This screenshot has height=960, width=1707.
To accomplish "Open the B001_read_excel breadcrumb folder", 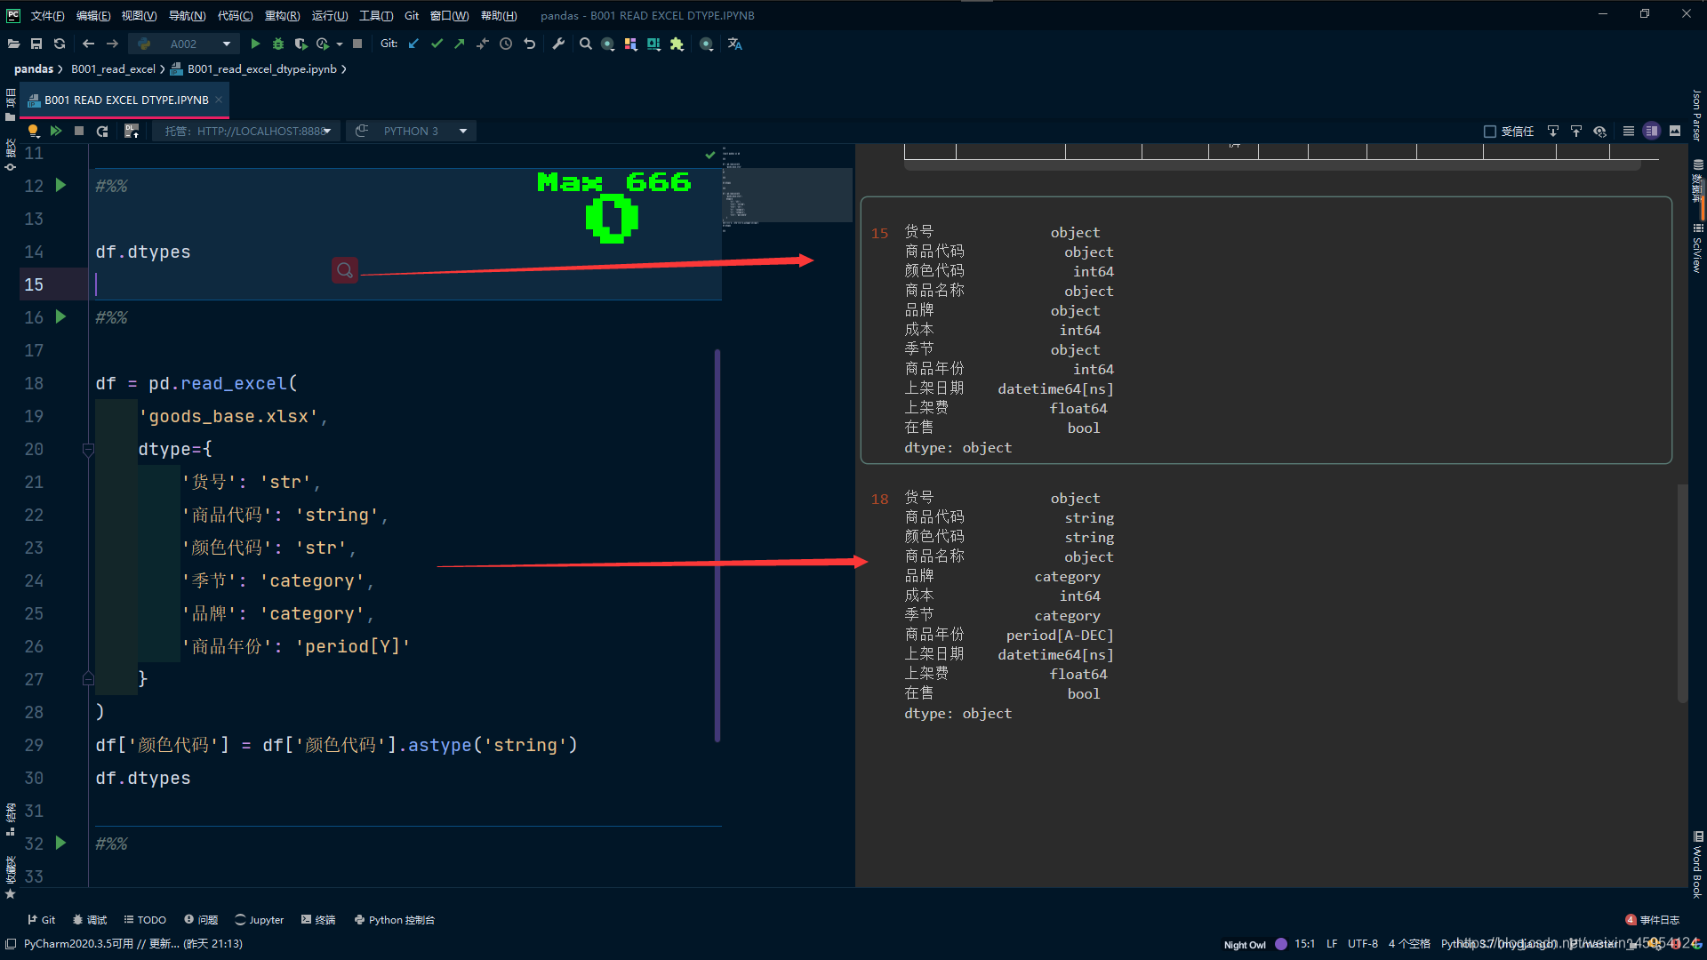I will [113, 68].
